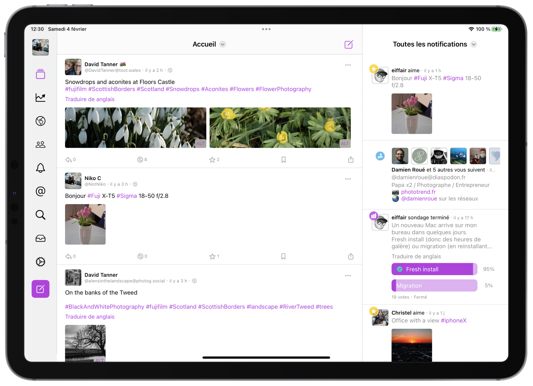Open more options for David Tanner snowdrops post

348,65
